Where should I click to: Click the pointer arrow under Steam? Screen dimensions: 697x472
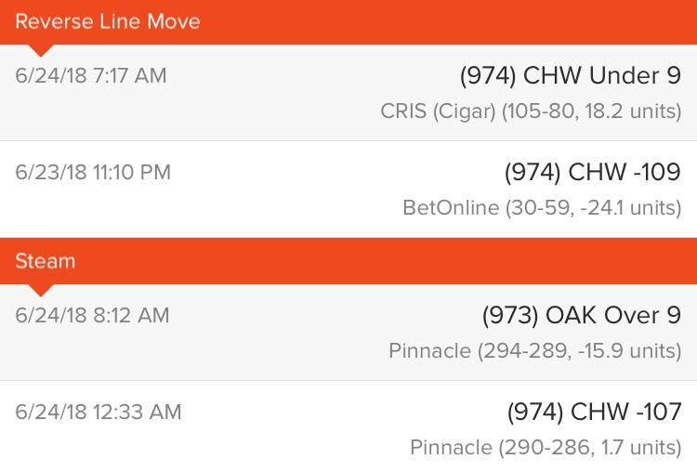(41, 290)
